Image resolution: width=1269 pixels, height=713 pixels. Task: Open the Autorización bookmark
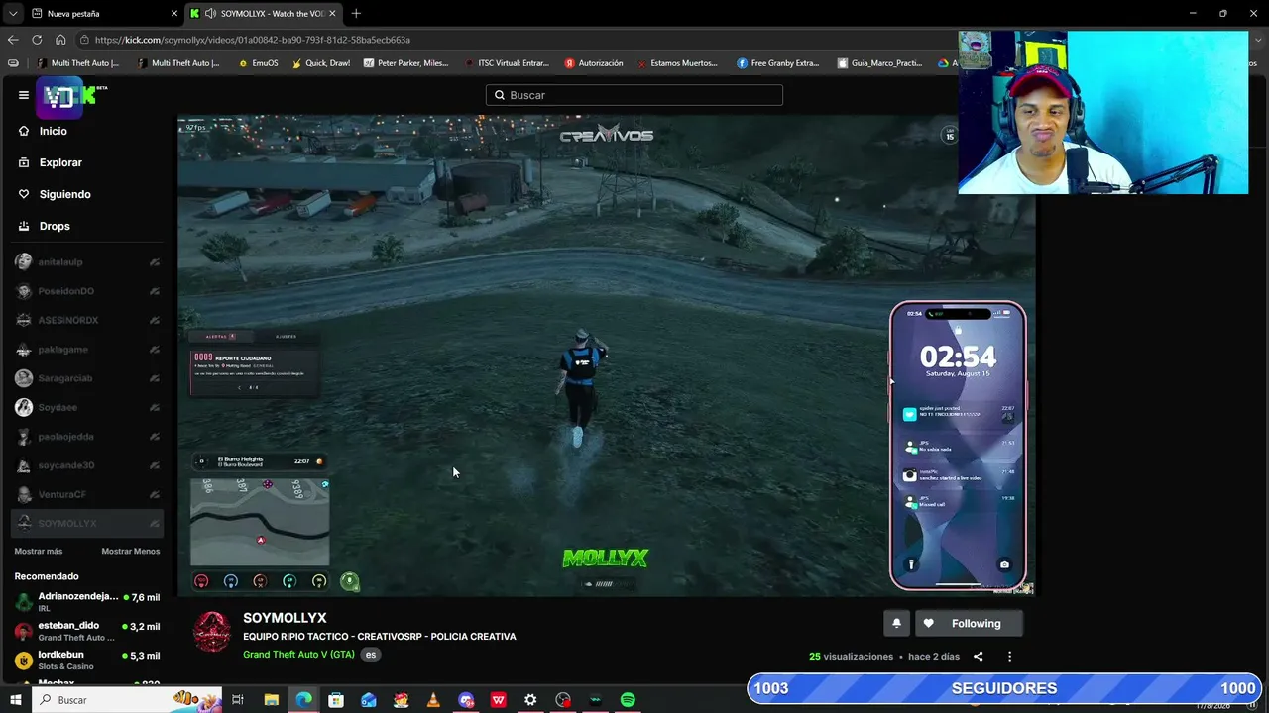pos(593,63)
